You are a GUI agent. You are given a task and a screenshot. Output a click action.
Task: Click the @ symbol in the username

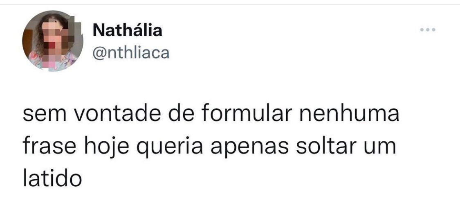pyautogui.click(x=99, y=53)
